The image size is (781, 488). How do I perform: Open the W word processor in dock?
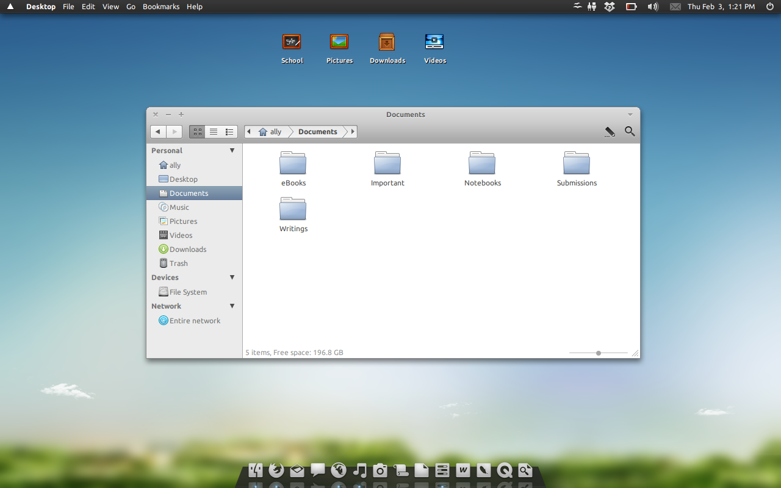463,470
